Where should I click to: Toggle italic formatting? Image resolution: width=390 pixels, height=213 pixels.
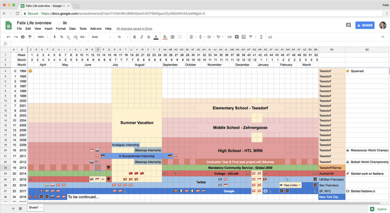pyautogui.click(x=142, y=37)
